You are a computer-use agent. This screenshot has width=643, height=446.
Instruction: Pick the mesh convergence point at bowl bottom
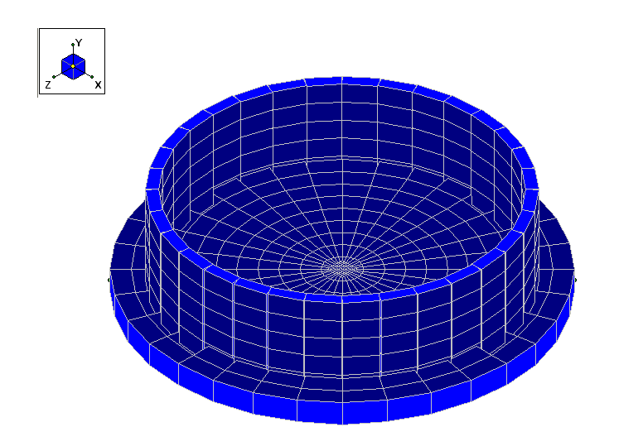tap(342, 269)
